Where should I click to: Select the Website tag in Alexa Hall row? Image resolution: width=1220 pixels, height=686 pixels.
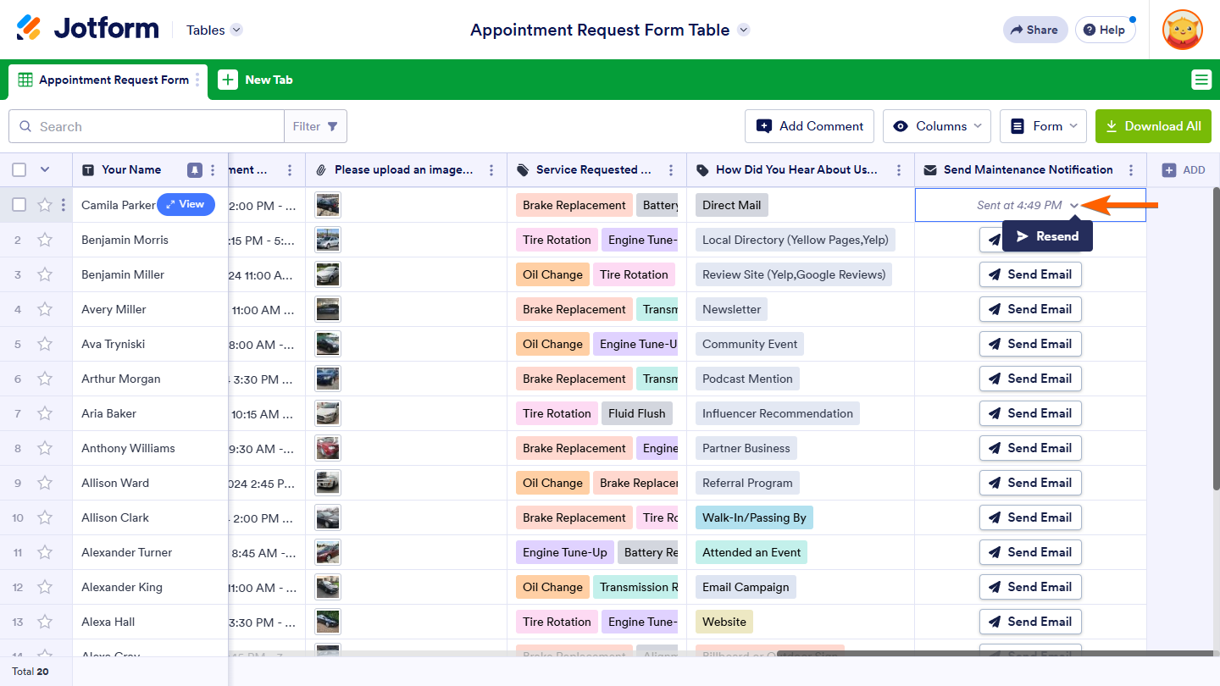724,622
